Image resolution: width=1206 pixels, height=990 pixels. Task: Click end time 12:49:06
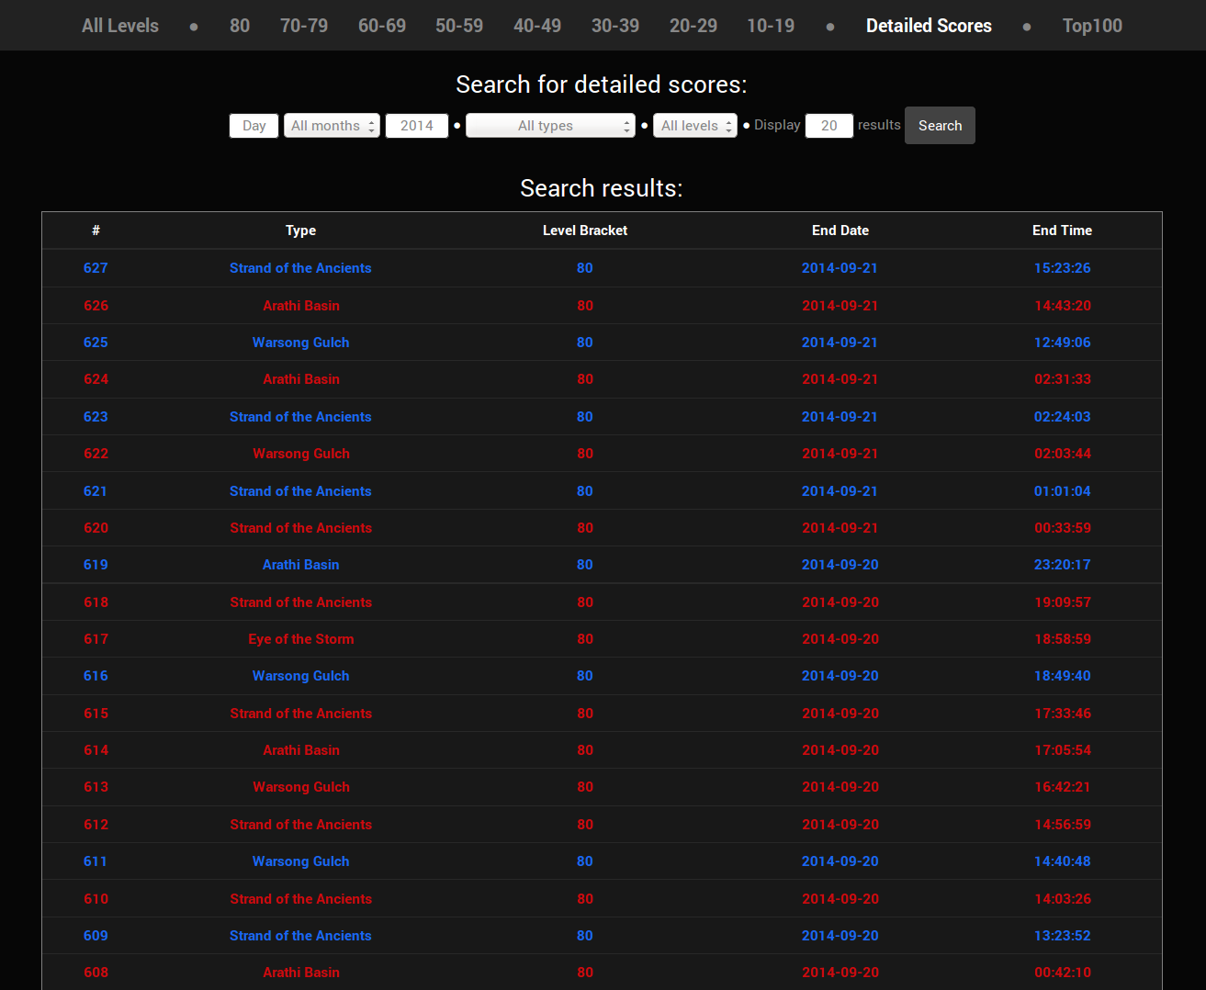pyautogui.click(x=1063, y=343)
